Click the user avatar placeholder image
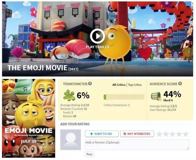Image resolution: width=196 pixels, height=160 pixels. tap(70, 140)
